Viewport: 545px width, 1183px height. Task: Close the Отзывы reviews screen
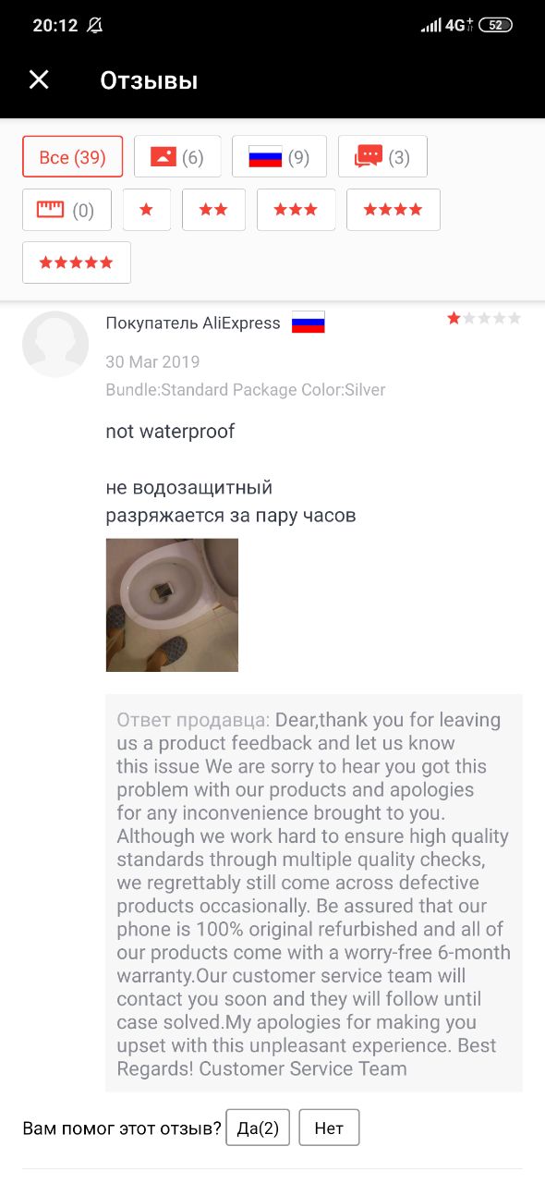(x=39, y=80)
